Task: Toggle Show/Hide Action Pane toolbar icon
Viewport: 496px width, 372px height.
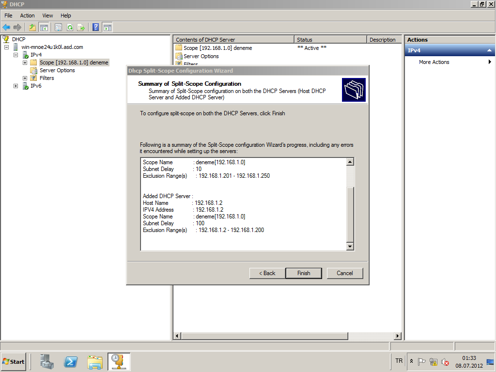Action: pos(107,28)
